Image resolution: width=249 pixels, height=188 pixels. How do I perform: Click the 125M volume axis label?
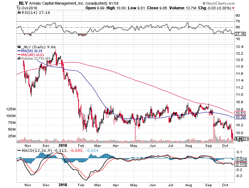(11, 109)
